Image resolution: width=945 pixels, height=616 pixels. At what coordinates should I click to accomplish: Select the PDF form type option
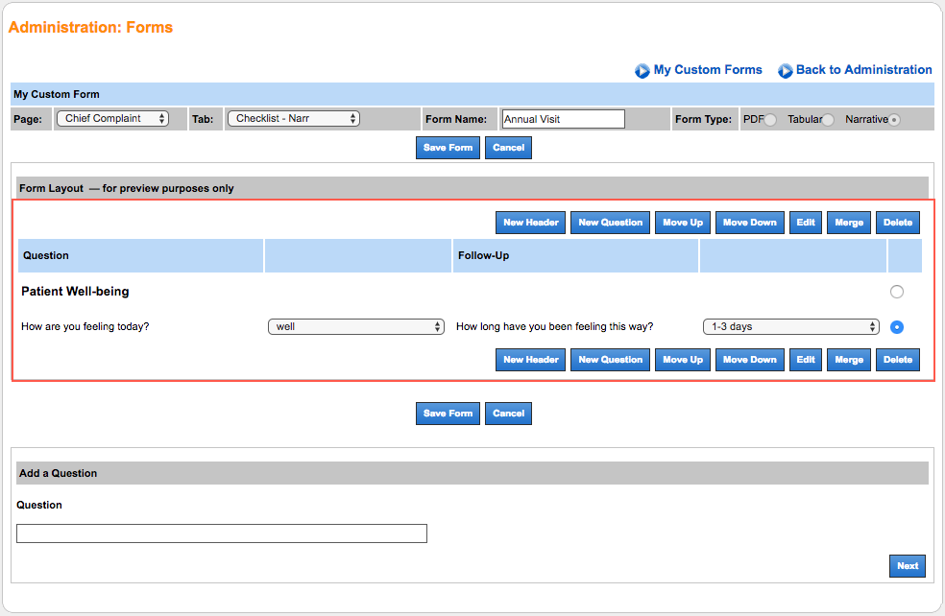click(x=769, y=119)
